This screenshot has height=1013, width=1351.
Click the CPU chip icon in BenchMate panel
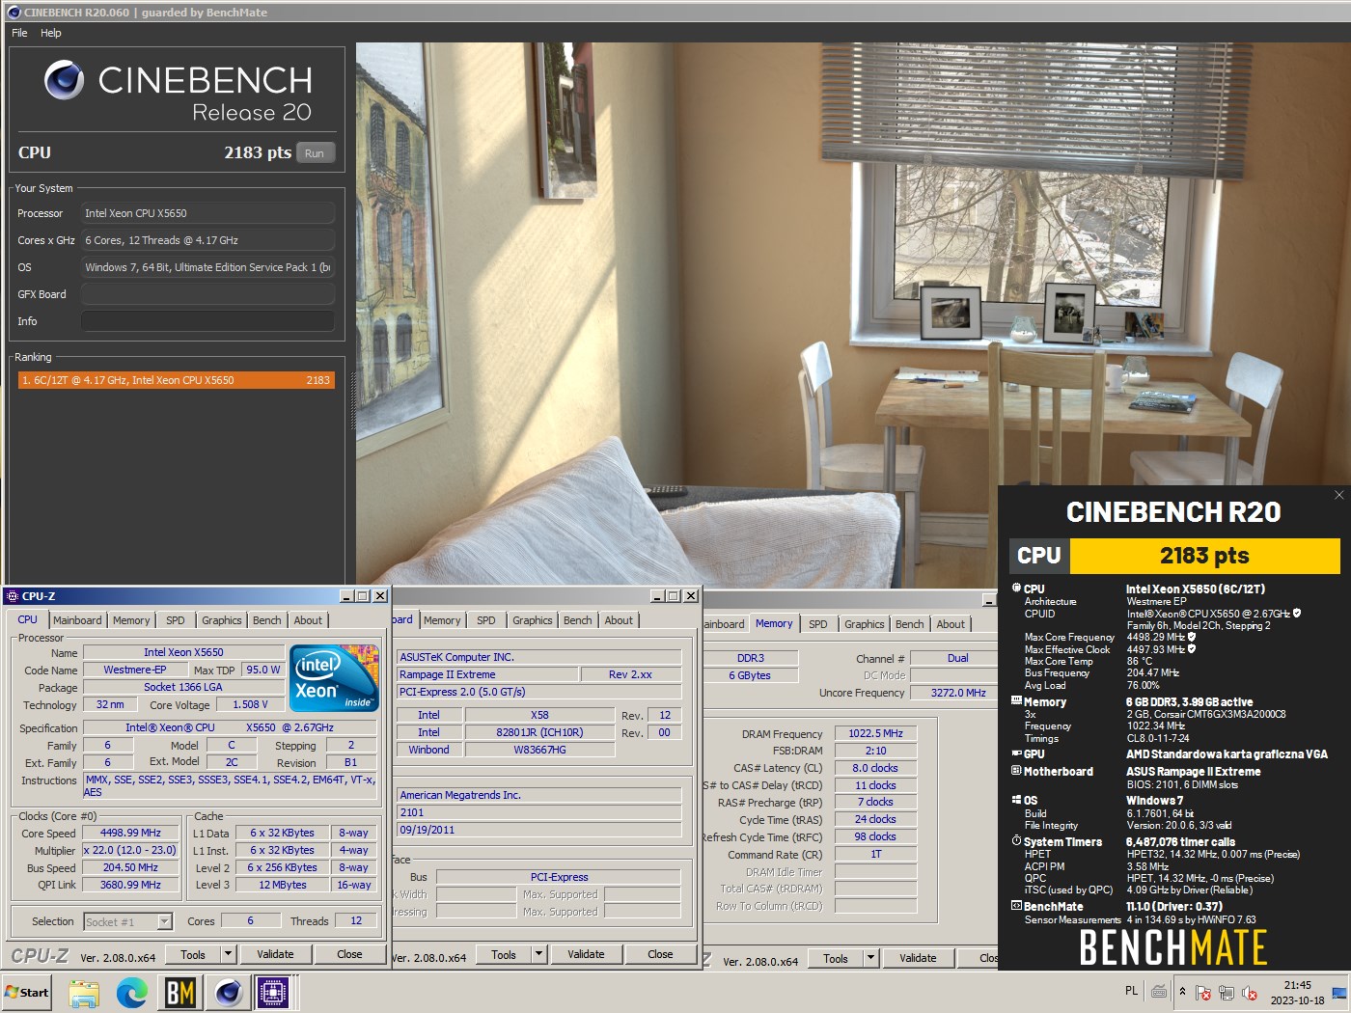tap(1016, 588)
